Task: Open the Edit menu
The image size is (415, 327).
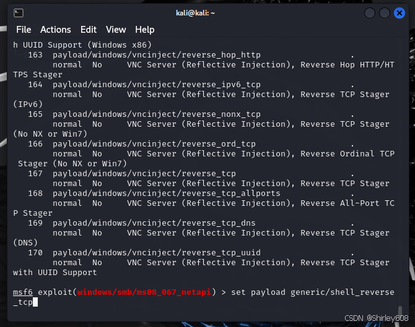Action: pos(89,30)
